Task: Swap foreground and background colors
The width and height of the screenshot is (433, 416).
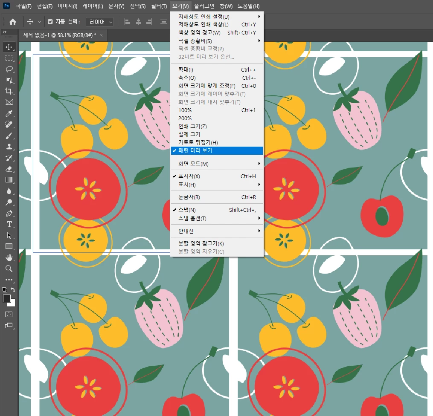Action: coord(13,290)
